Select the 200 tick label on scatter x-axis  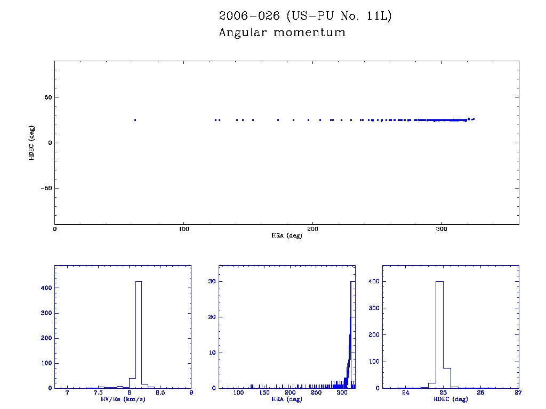[x=312, y=229]
